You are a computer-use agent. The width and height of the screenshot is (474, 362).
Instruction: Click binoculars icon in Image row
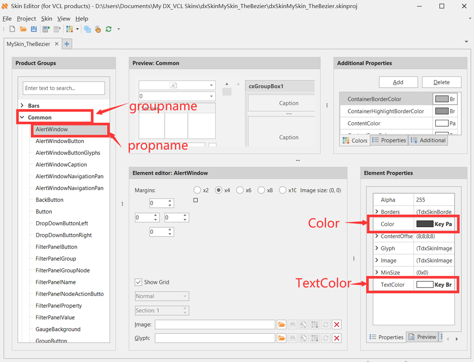(293, 325)
